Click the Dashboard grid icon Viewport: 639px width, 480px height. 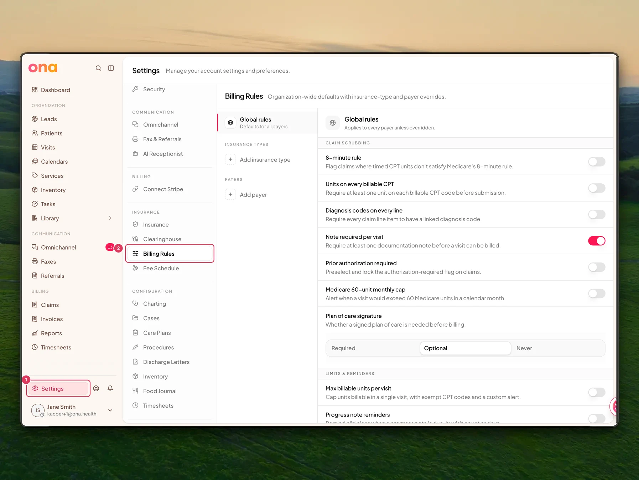[35, 90]
